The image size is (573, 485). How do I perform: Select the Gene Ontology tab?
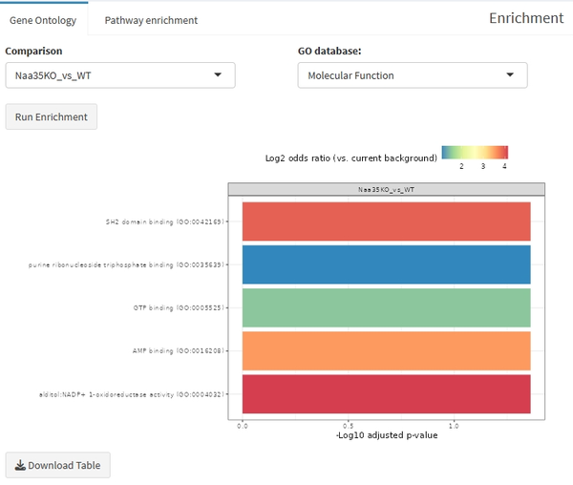pos(43,19)
